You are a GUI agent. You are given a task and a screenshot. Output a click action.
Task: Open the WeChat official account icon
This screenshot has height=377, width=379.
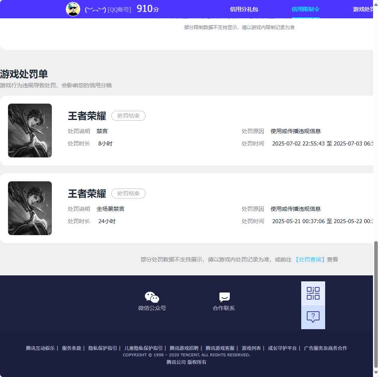click(x=152, y=297)
